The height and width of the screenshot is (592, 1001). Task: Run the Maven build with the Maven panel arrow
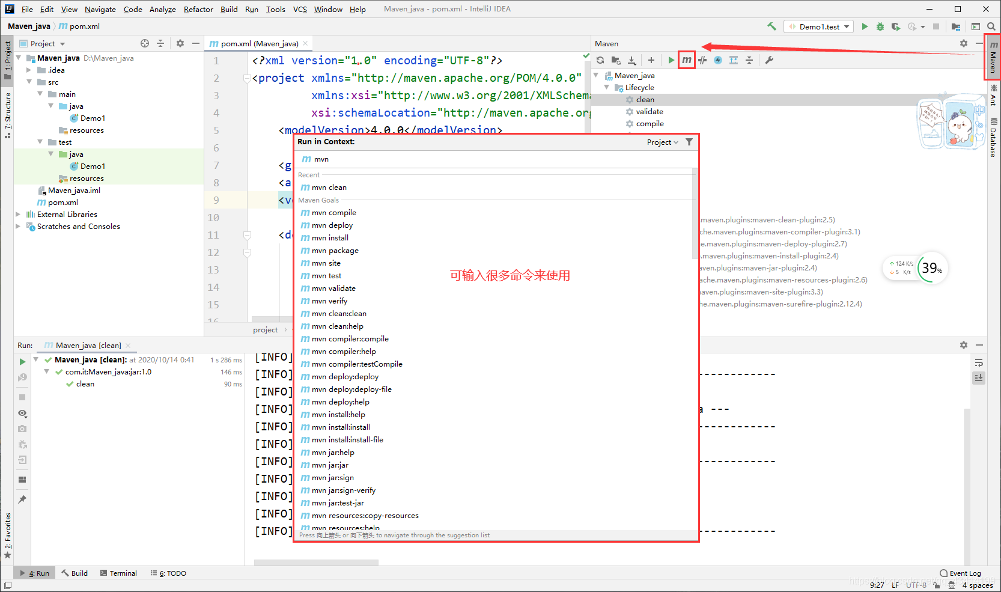click(x=671, y=60)
